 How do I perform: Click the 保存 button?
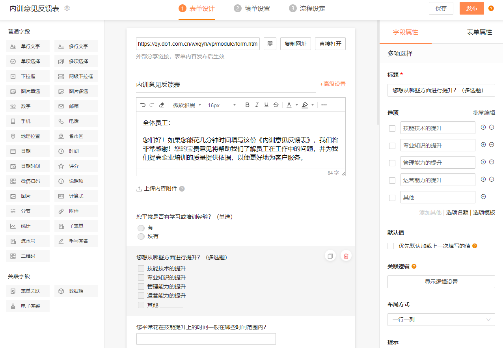point(441,8)
